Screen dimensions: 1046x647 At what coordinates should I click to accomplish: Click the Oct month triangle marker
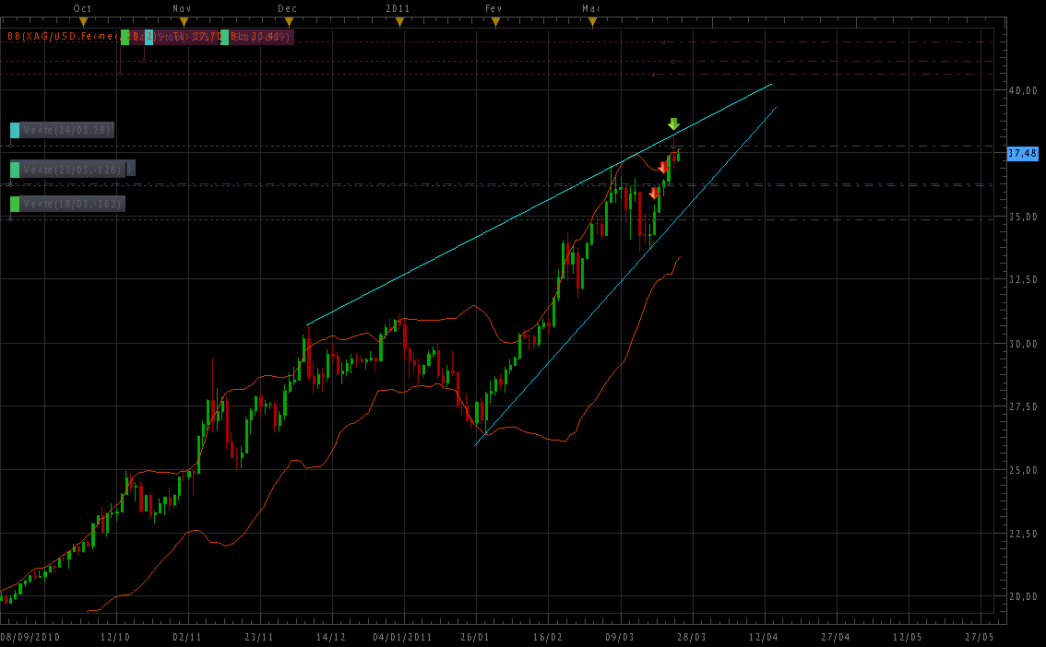click(83, 21)
